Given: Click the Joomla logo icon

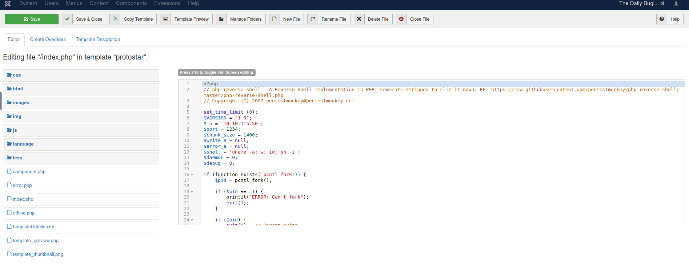Looking at the screenshot, I should coord(8,4).
